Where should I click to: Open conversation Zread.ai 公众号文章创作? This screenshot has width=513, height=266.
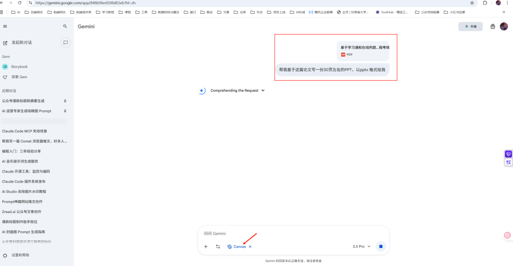click(x=21, y=212)
